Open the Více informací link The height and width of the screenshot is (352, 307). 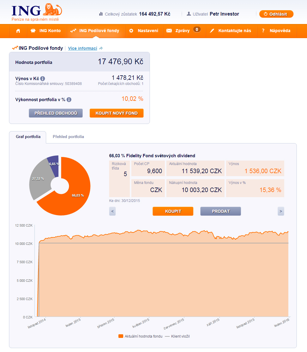(x=82, y=48)
